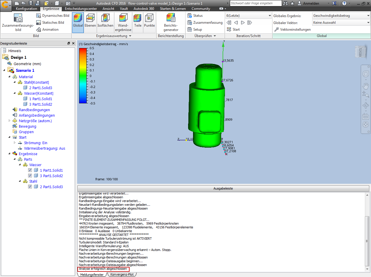Step forward one iteration
Screen dimensions: 371x277
tap(243, 23)
